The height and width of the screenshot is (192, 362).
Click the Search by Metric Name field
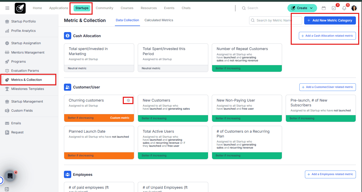[275, 20]
